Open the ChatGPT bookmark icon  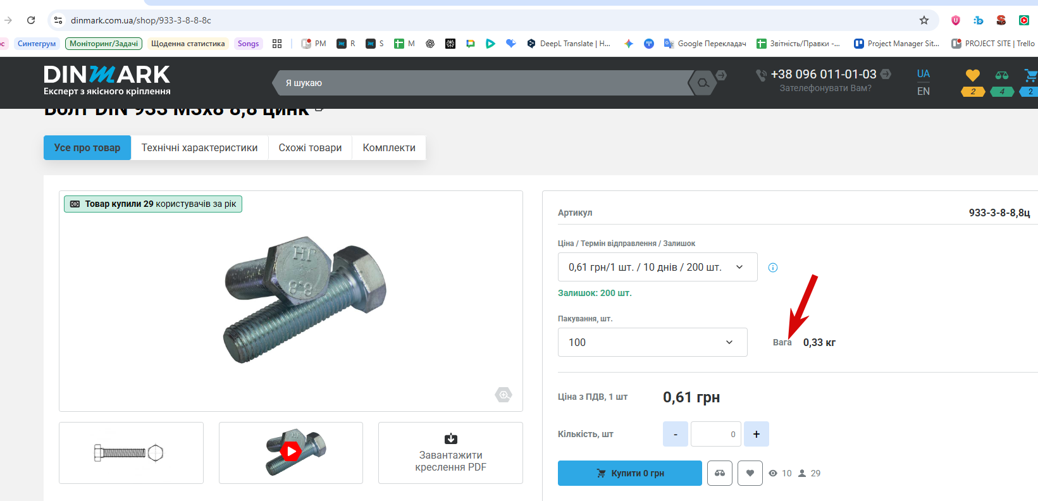click(430, 44)
